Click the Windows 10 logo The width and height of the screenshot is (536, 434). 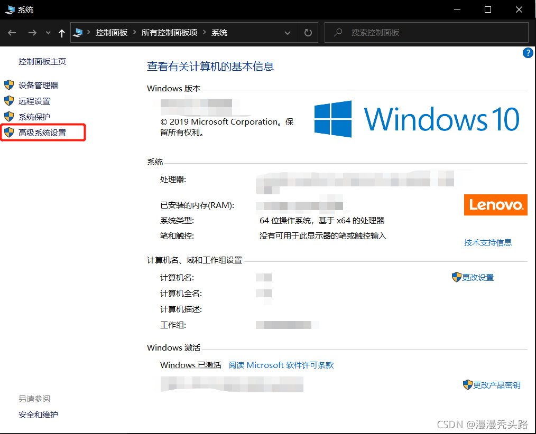[x=417, y=119]
